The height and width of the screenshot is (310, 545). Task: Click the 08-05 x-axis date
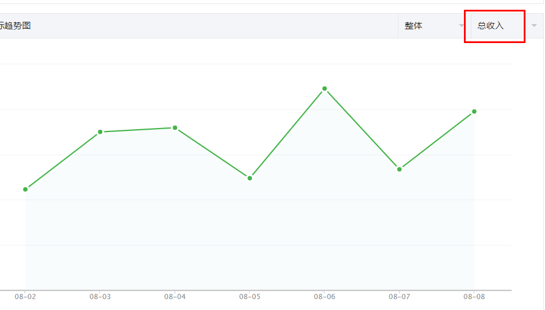250,297
